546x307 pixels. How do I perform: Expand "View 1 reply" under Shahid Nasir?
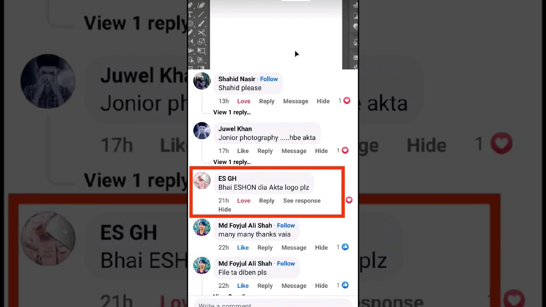(232, 112)
